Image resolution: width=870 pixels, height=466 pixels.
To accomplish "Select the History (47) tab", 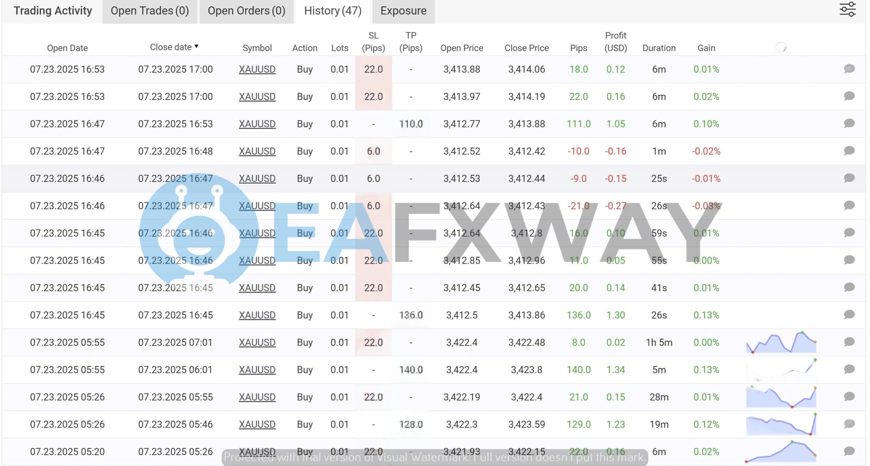I will [332, 11].
